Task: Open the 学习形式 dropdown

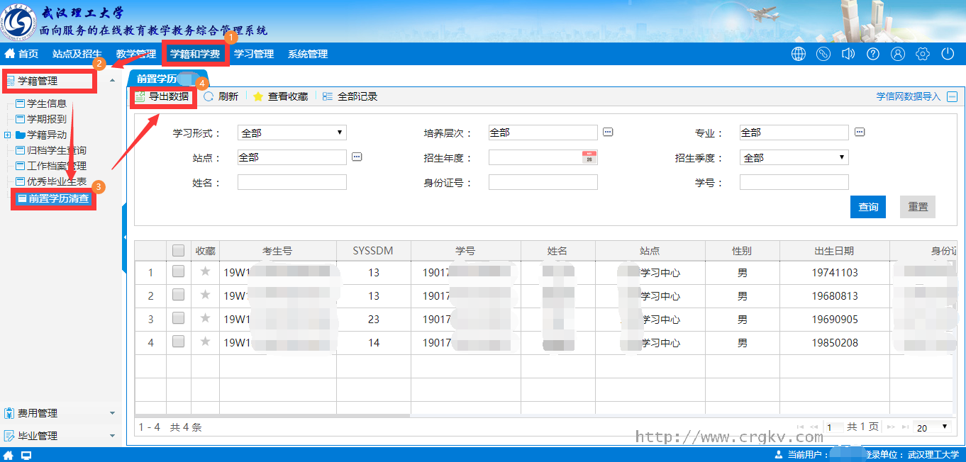Action: (292, 133)
